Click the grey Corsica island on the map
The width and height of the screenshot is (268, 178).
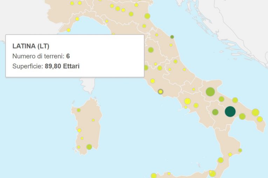pos(88,85)
